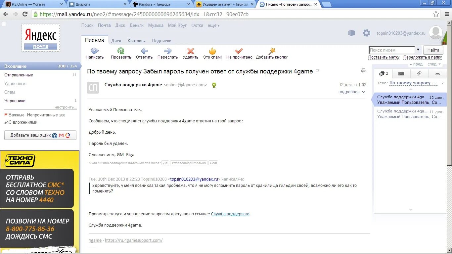Click the sender avatar СП
This screenshot has height=254, width=452.
click(93, 88)
